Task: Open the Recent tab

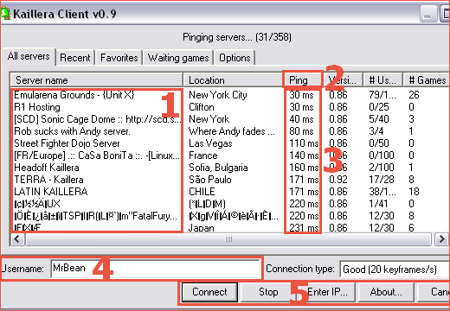Action: [x=75, y=58]
